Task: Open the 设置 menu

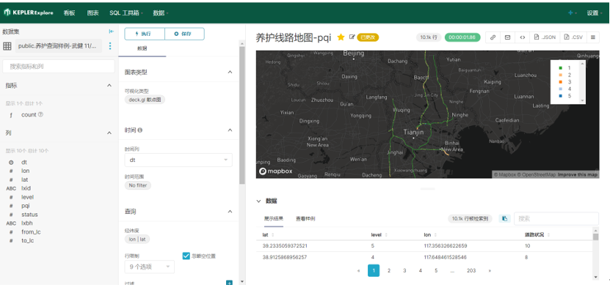Action: (x=595, y=12)
